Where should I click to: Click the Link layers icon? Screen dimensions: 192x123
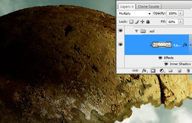(135, 71)
